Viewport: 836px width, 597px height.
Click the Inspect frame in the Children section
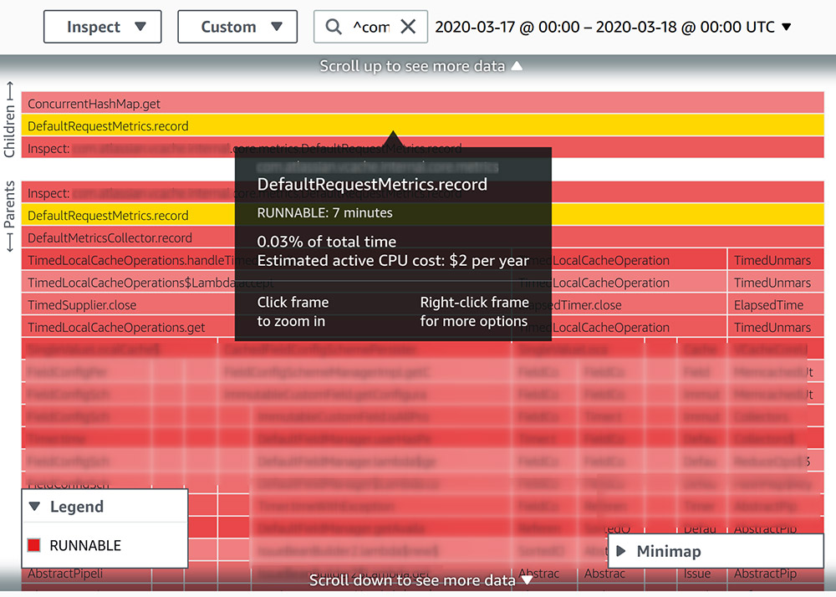(x=422, y=148)
